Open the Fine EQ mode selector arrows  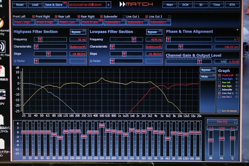click(x=235, y=122)
